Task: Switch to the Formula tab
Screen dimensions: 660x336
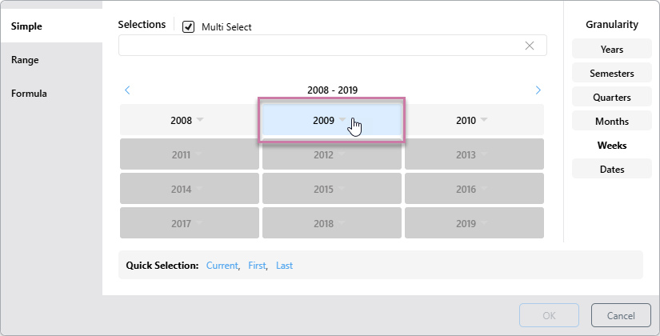Action: 29,94
